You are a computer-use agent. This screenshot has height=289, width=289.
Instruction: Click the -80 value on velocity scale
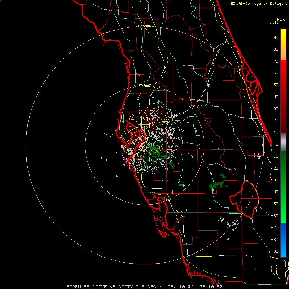[275, 240]
